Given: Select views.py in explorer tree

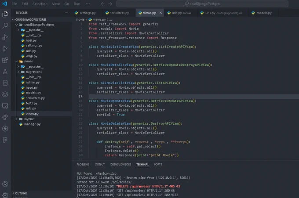Looking at the screenshot, I should tap(32, 114).
